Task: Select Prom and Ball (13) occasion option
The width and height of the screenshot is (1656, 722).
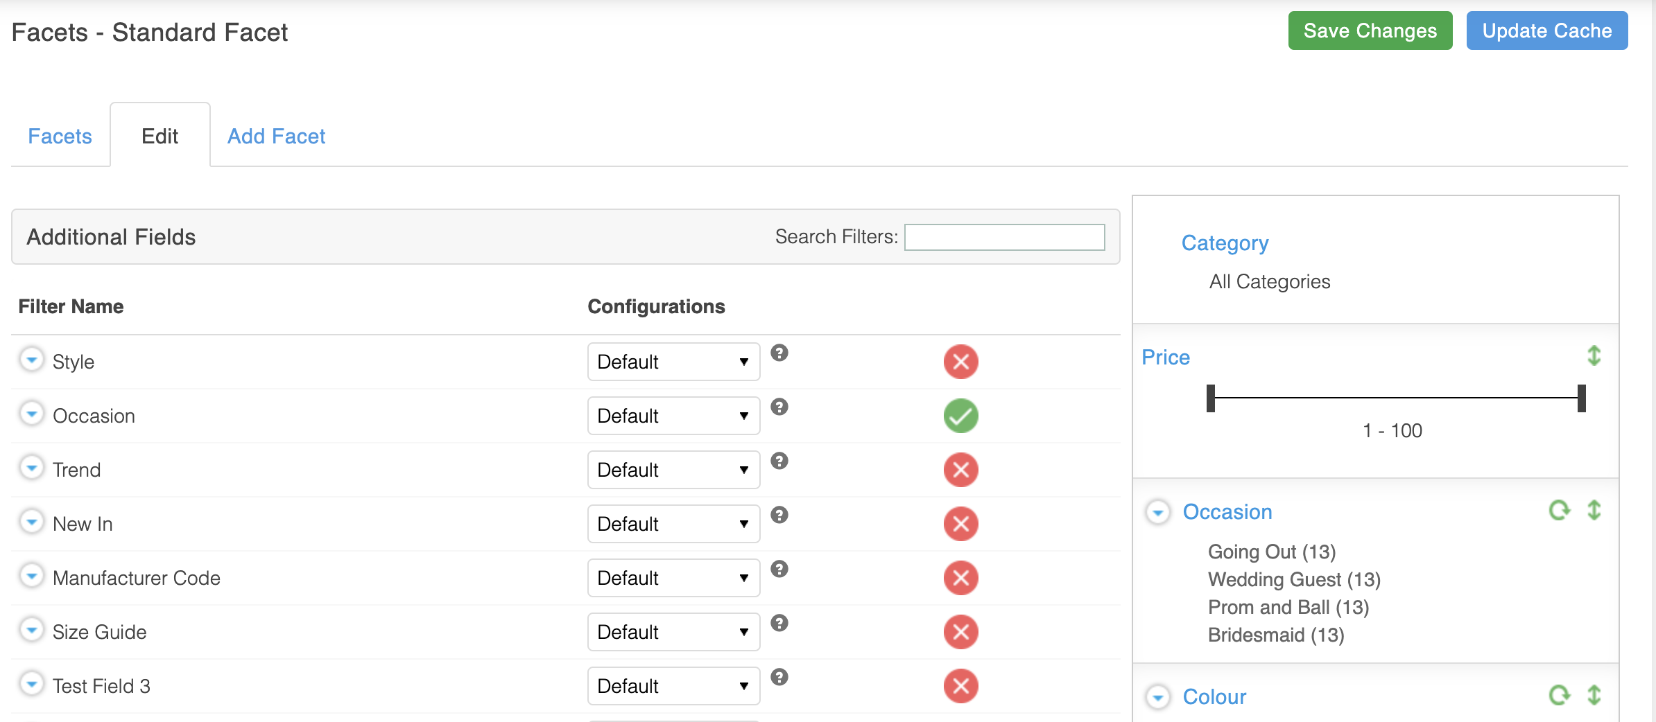Action: (1288, 607)
